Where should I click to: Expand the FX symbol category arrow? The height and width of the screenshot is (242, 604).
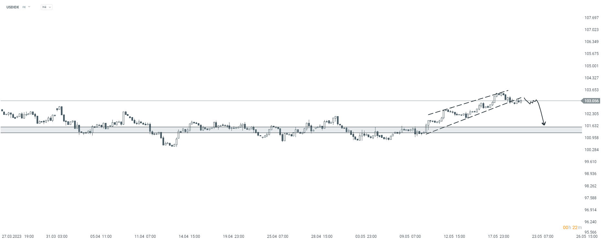[x=29, y=7]
